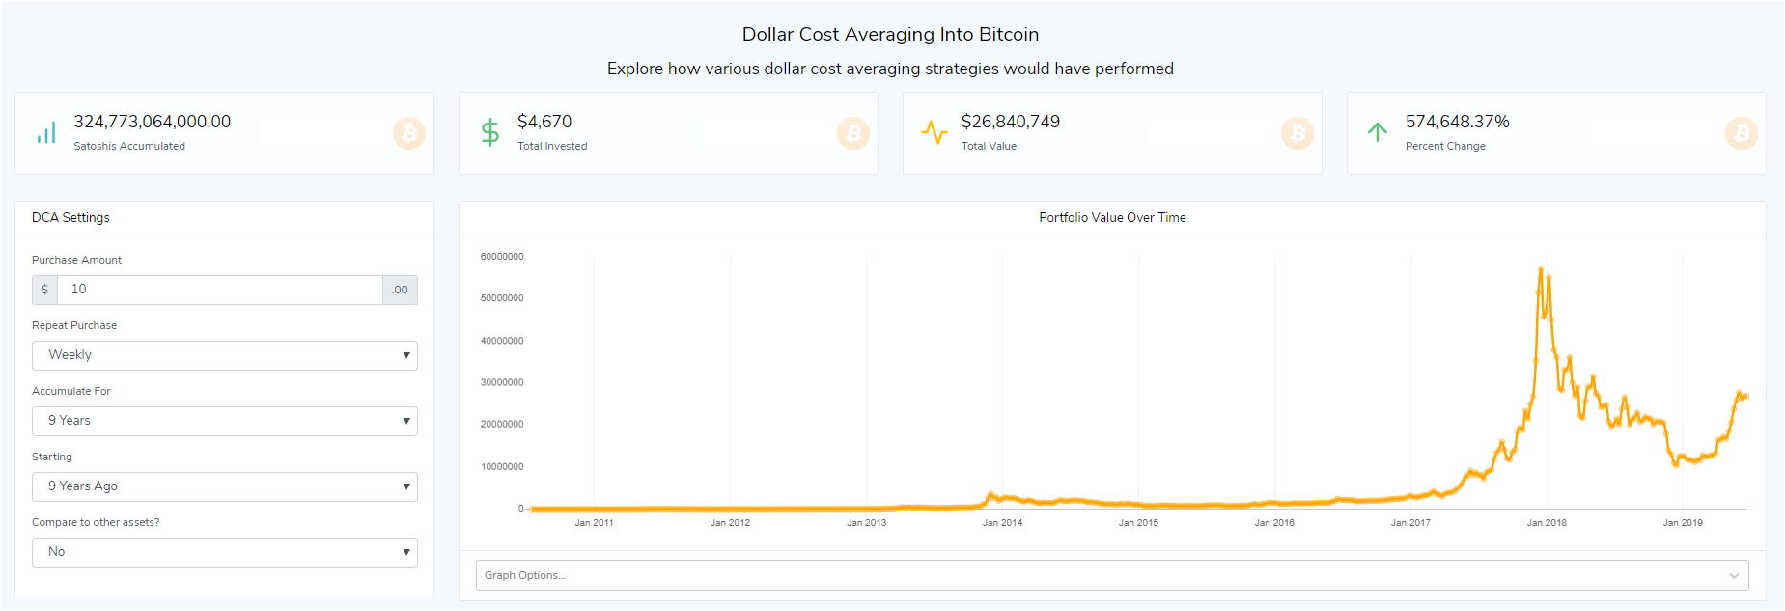This screenshot has width=1785, height=611.
Task: Click the Total Invested label
Action: [552, 146]
